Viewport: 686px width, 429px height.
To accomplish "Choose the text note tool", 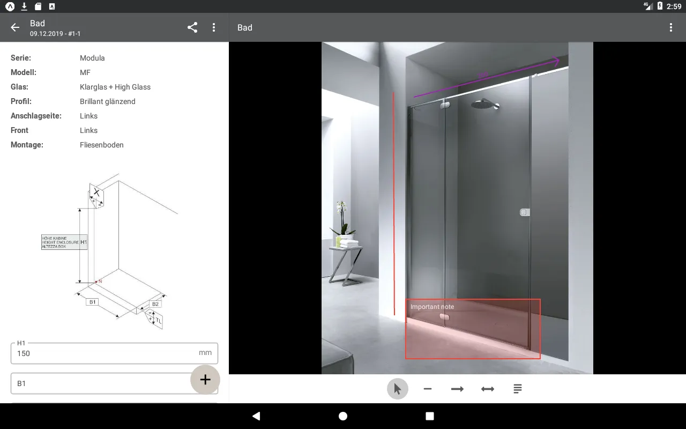I will click(518, 389).
